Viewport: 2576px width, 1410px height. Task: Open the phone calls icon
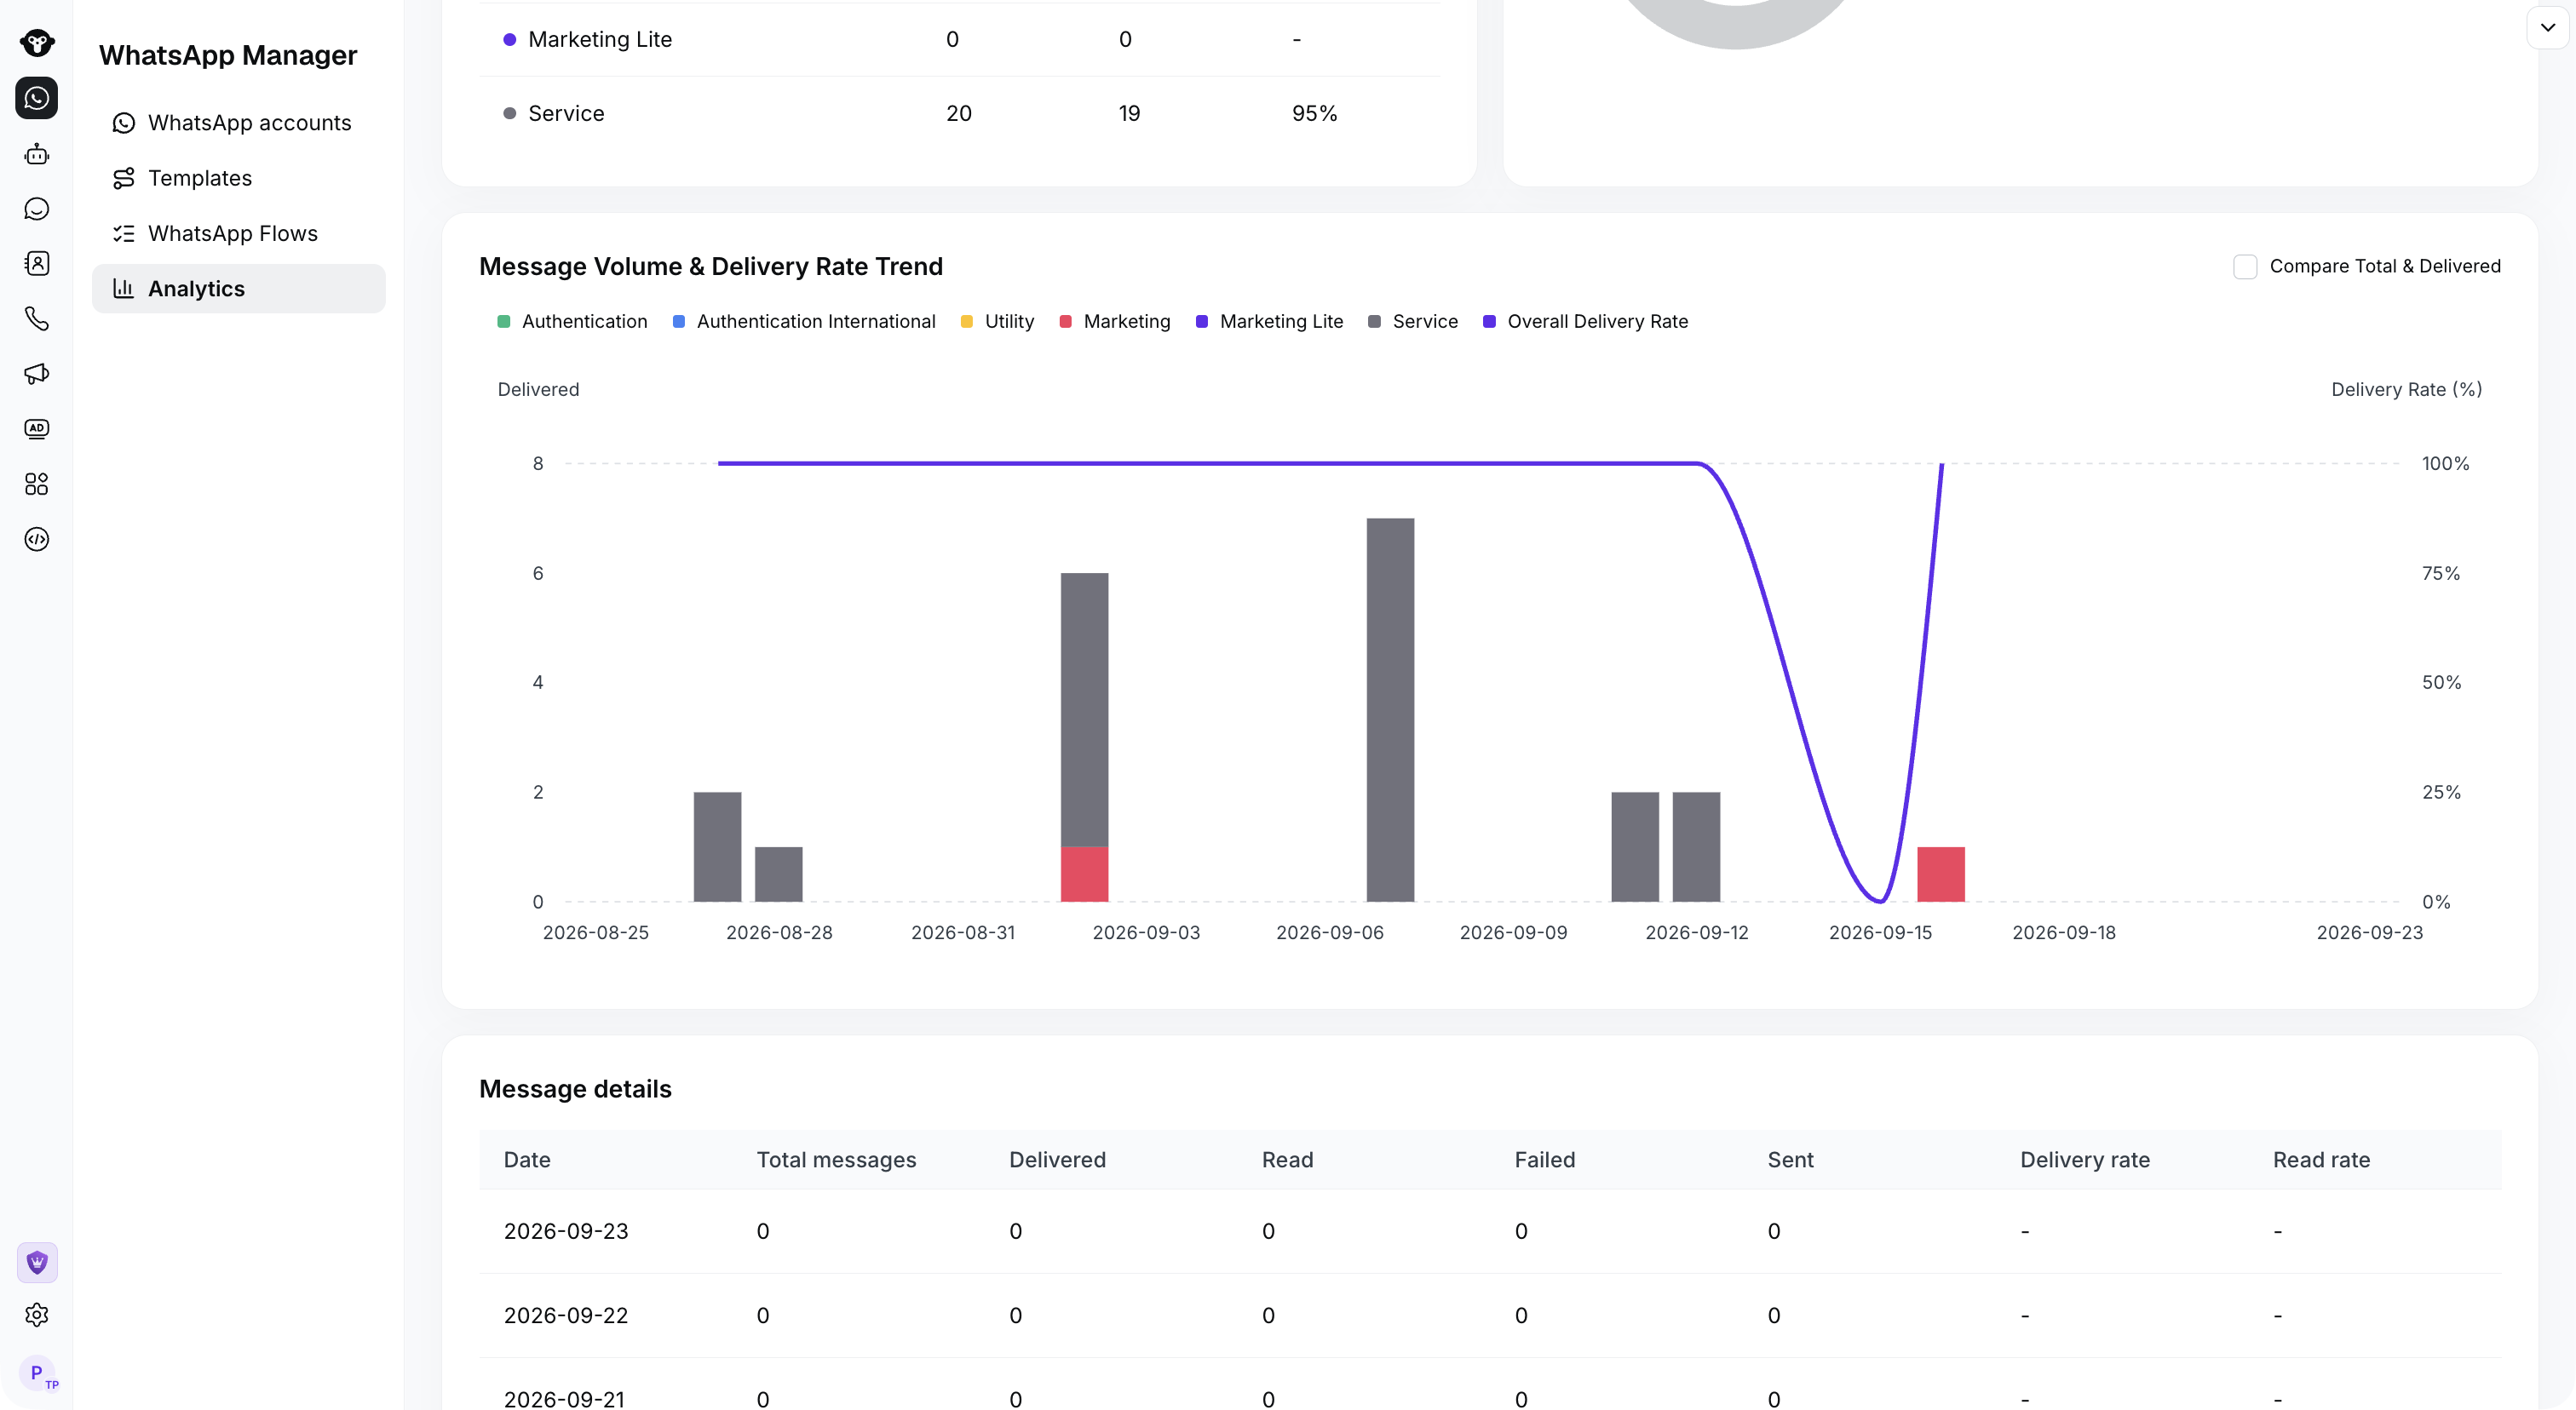click(37, 318)
